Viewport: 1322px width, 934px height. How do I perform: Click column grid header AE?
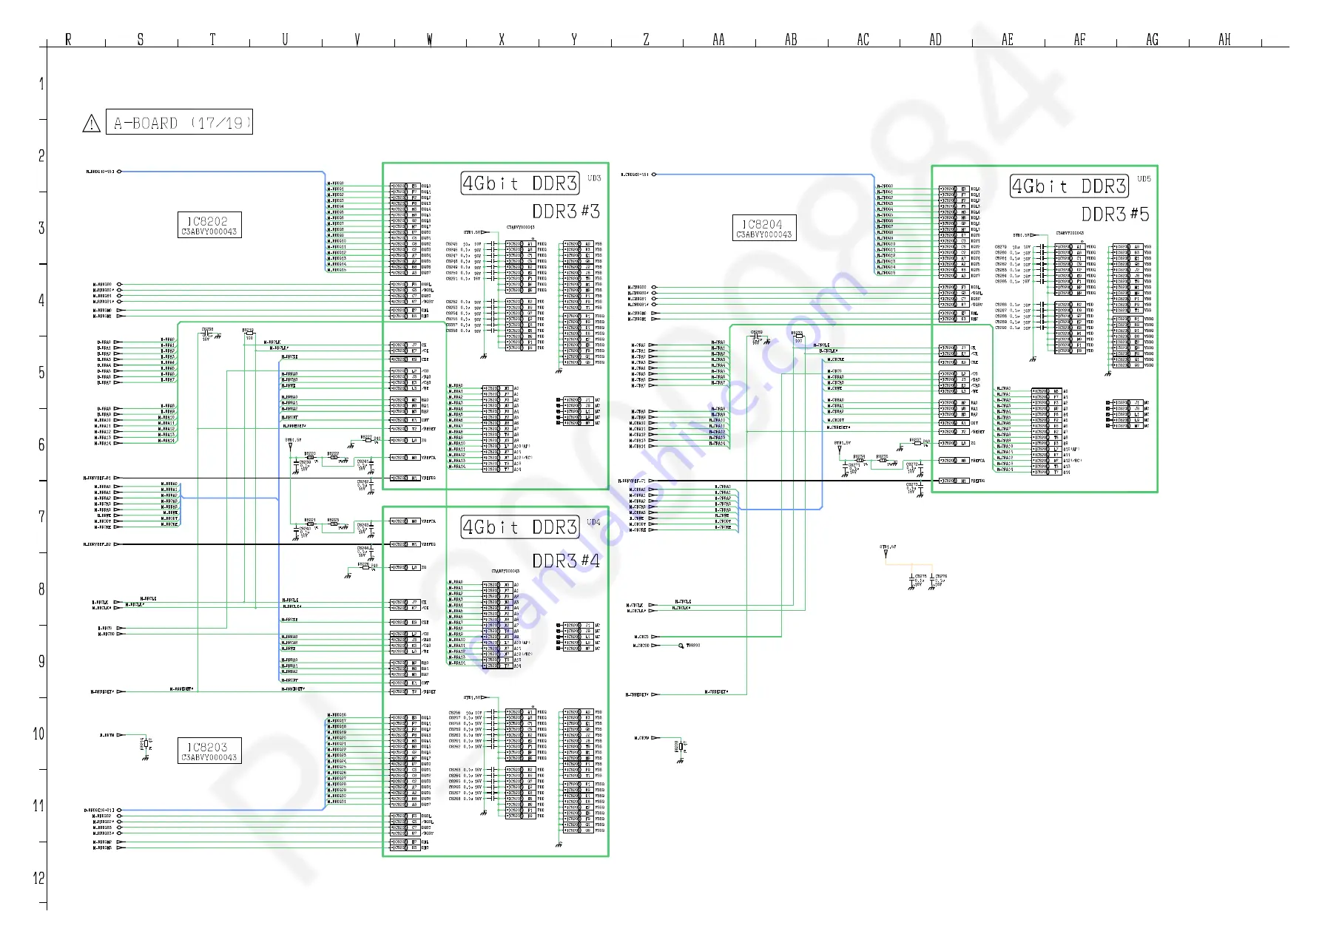(1008, 40)
